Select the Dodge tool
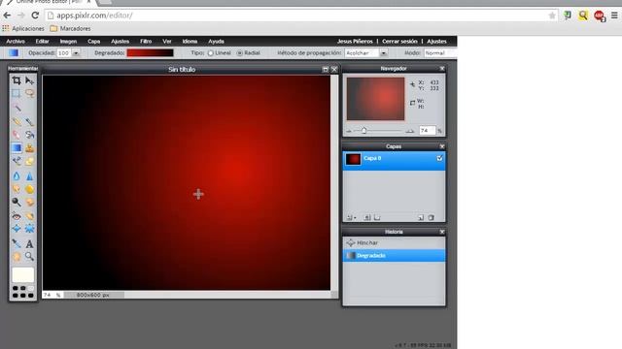 pyautogui.click(x=17, y=203)
